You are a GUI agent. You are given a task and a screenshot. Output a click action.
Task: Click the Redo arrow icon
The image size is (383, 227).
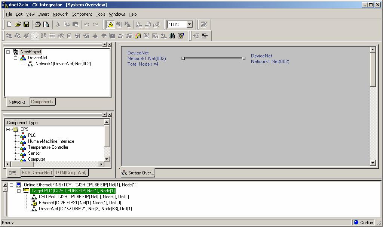[x=95, y=24]
